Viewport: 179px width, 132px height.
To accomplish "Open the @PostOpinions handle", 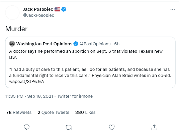I will click(x=95, y=44).
